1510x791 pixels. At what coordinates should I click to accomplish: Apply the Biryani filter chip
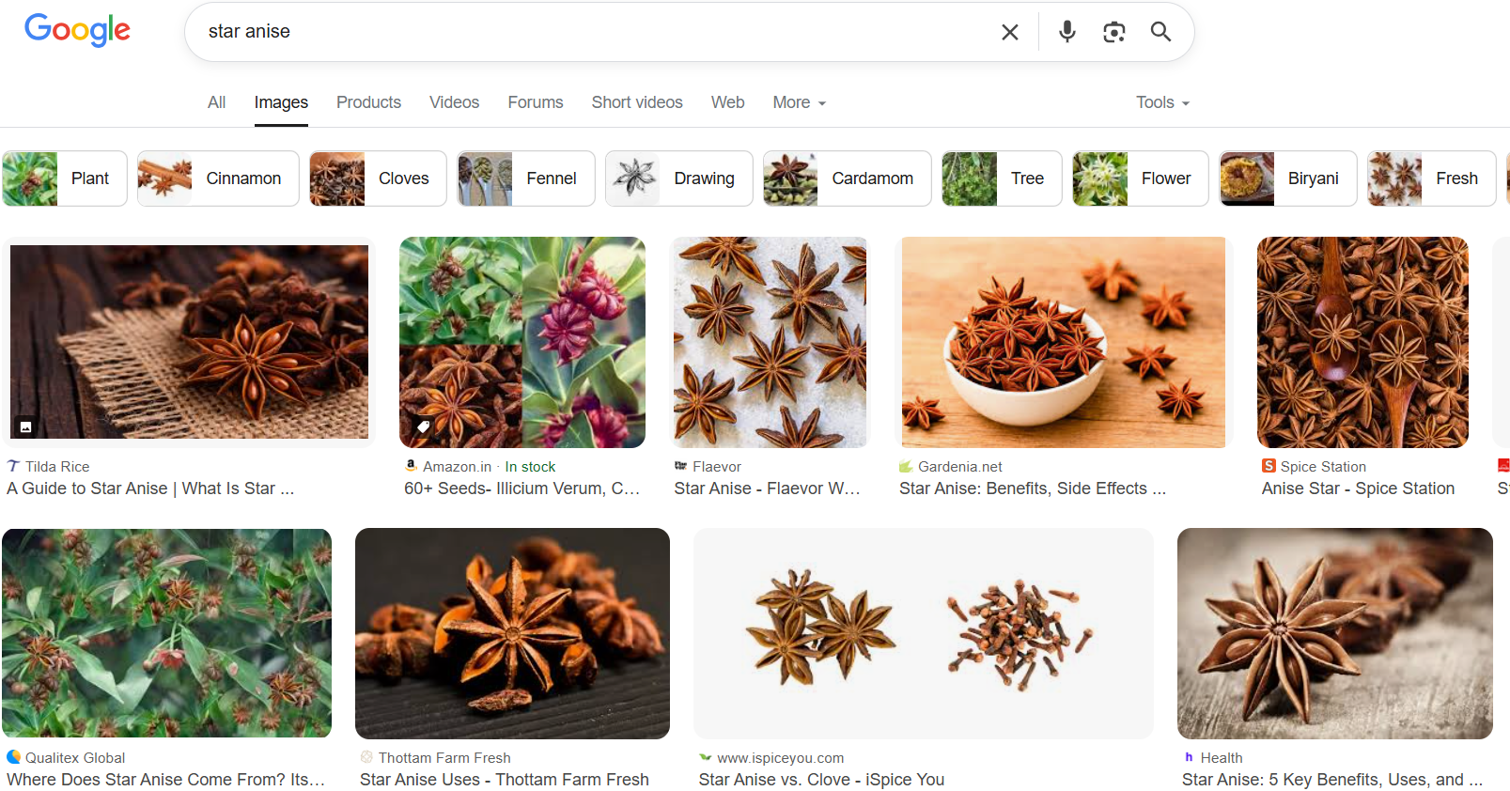point(1288,178)
